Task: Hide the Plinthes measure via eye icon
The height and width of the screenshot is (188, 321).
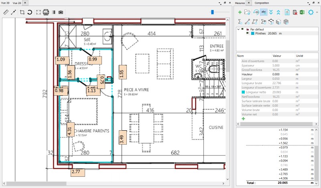Action: click(247, 33)
